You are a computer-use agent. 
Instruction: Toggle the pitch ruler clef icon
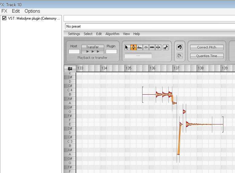tap(70, 69)
